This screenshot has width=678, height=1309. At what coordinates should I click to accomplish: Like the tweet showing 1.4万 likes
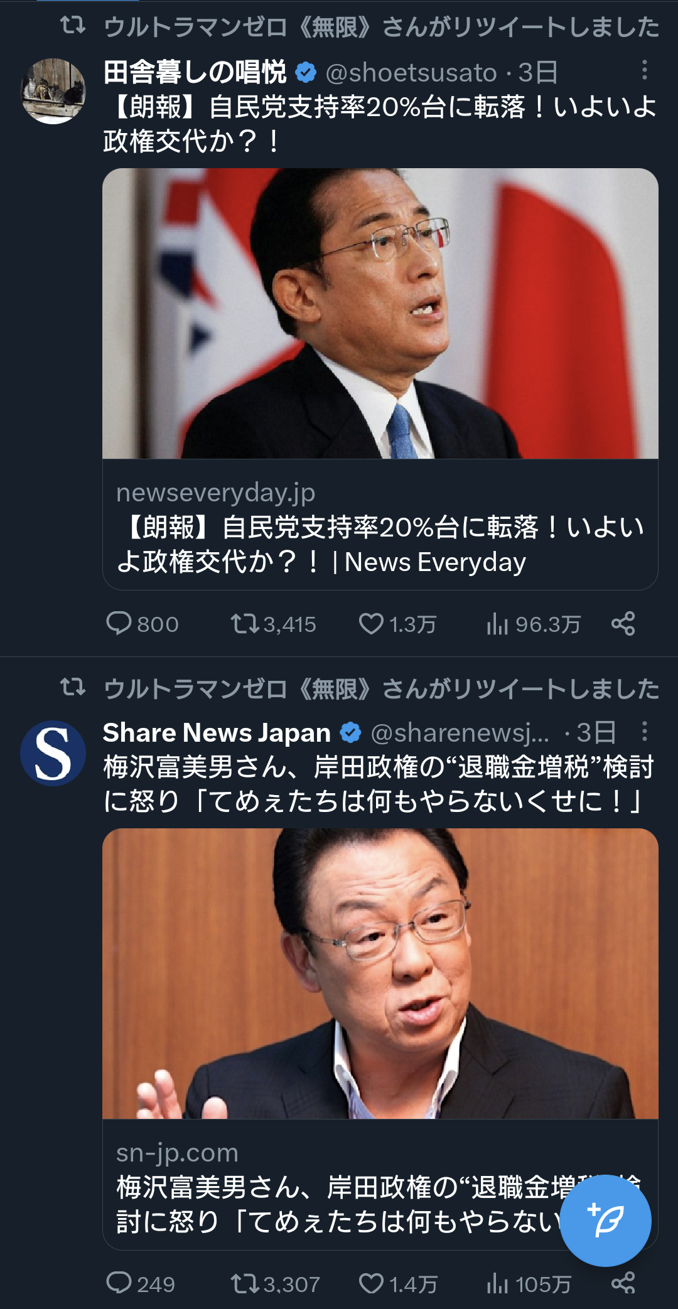pyautogui.click(x=398, y=1284)
